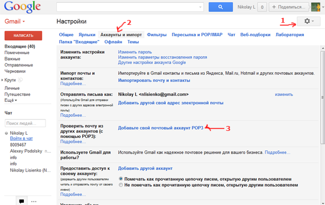Open the Веб-подборки tab
Image resolution: width=325 pixels, height=205 pixels.
click(x=255, y=35)
